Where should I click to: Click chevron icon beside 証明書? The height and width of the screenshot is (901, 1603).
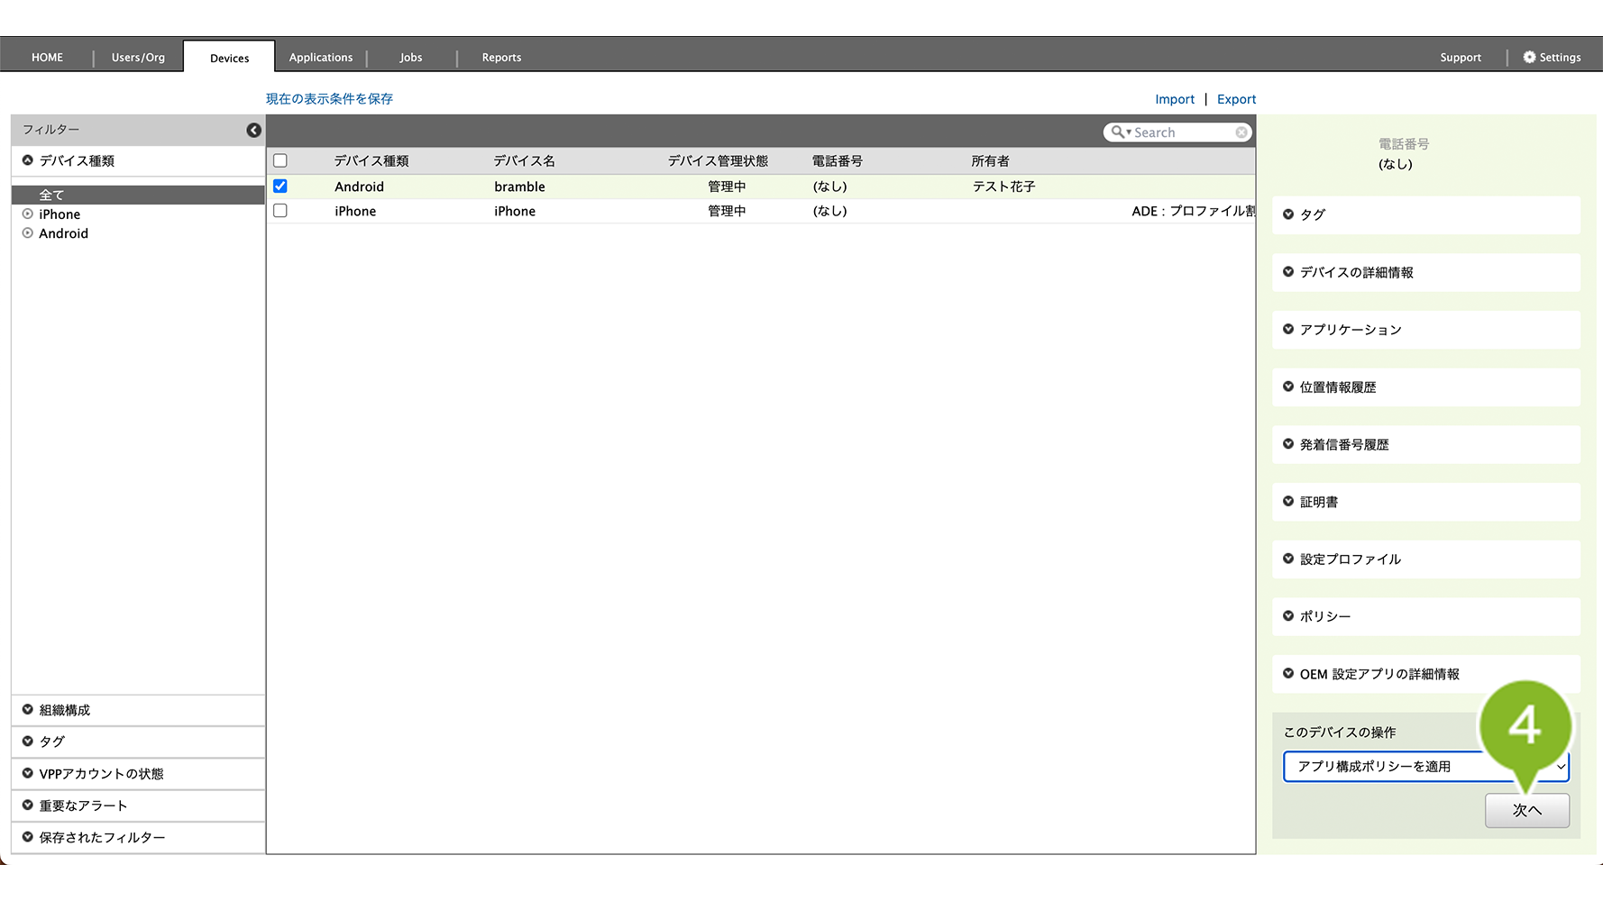click(1288, 502)
